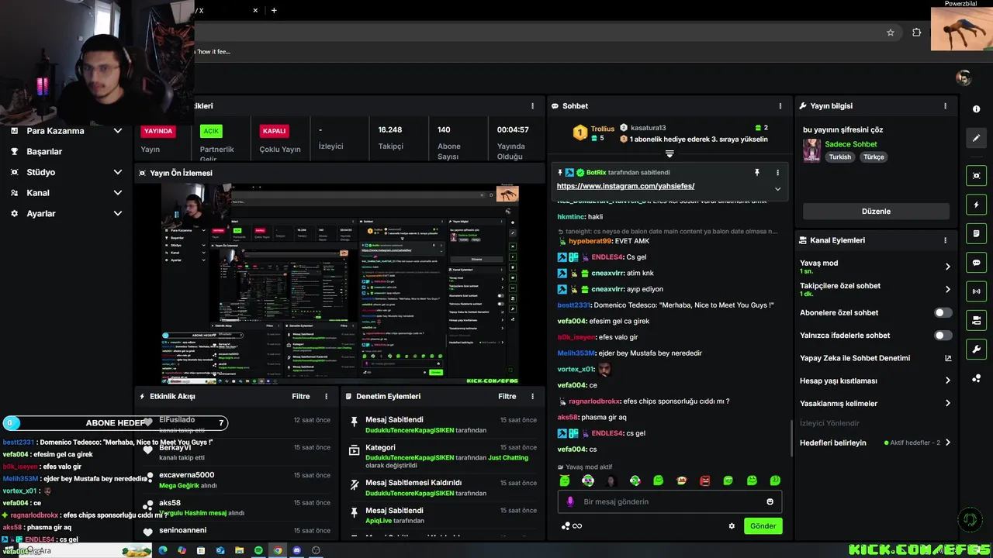Click the Turkish tag in stream info
The height and width of the screenshot is (558, 993).
click(x=840, y=157)
